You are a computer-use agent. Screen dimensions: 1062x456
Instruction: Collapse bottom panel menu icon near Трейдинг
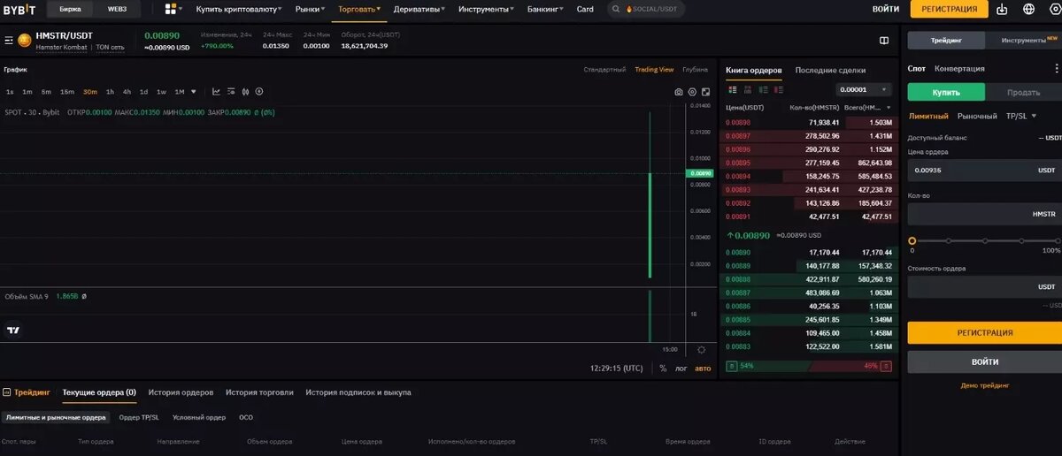[7, 391]
